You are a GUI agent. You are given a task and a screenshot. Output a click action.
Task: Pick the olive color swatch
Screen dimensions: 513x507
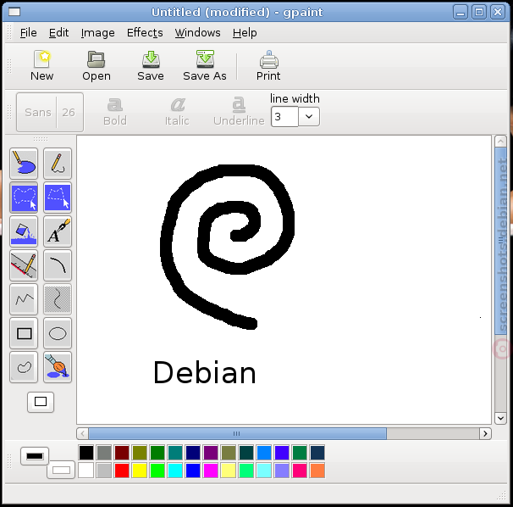pyautogui.click(x=140, y=453)
